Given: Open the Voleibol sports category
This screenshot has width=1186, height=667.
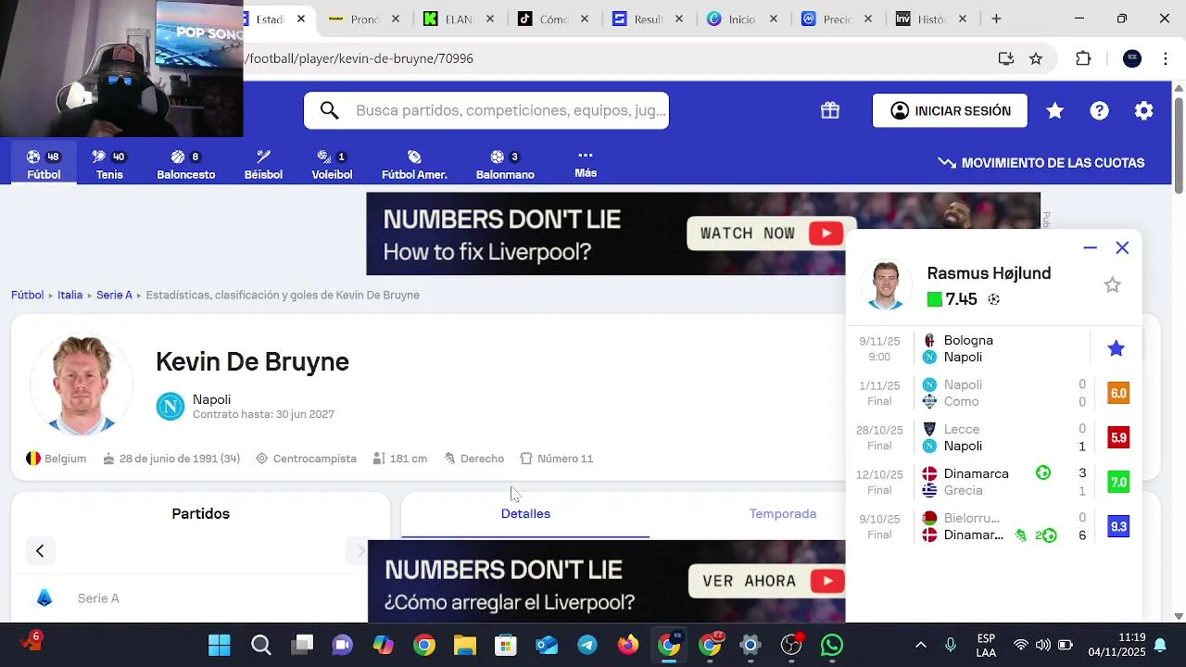Looking at the screenshot, I should coord(332,165).
